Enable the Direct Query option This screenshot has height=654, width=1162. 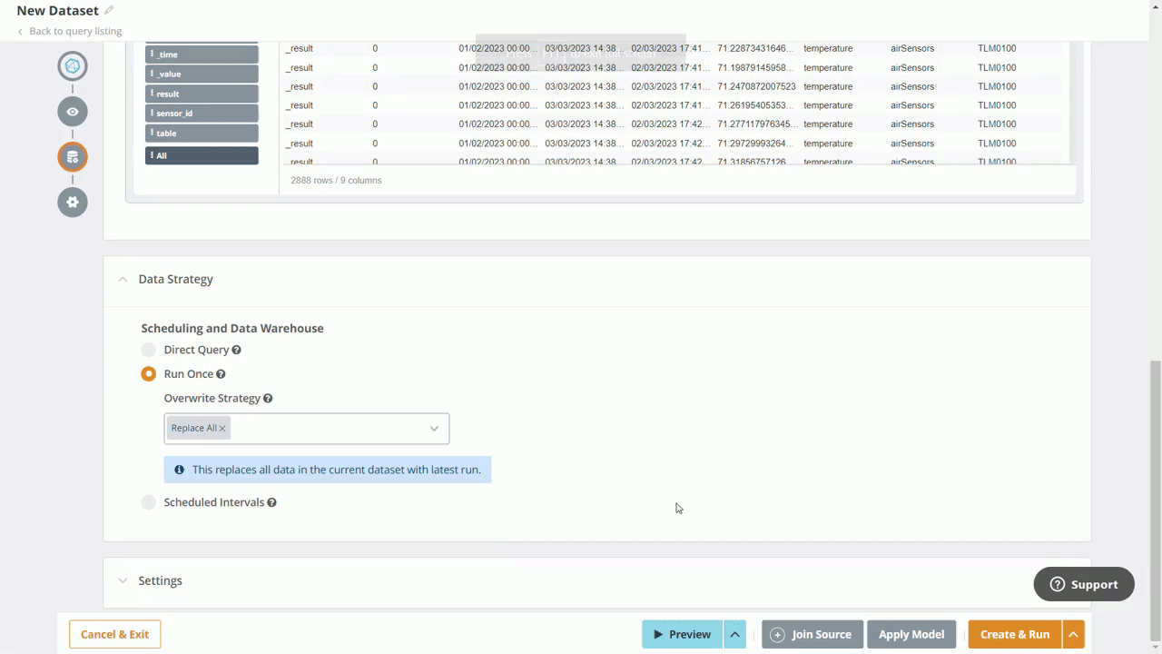click(148, 350)
